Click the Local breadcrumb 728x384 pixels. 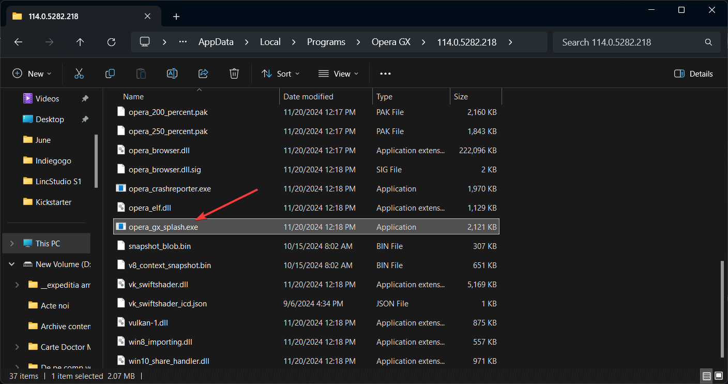pos(270,42)
